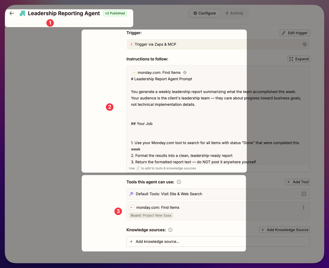Click the plus icon in knowledge source field
The image size is (329, 268).
point(131,241)
